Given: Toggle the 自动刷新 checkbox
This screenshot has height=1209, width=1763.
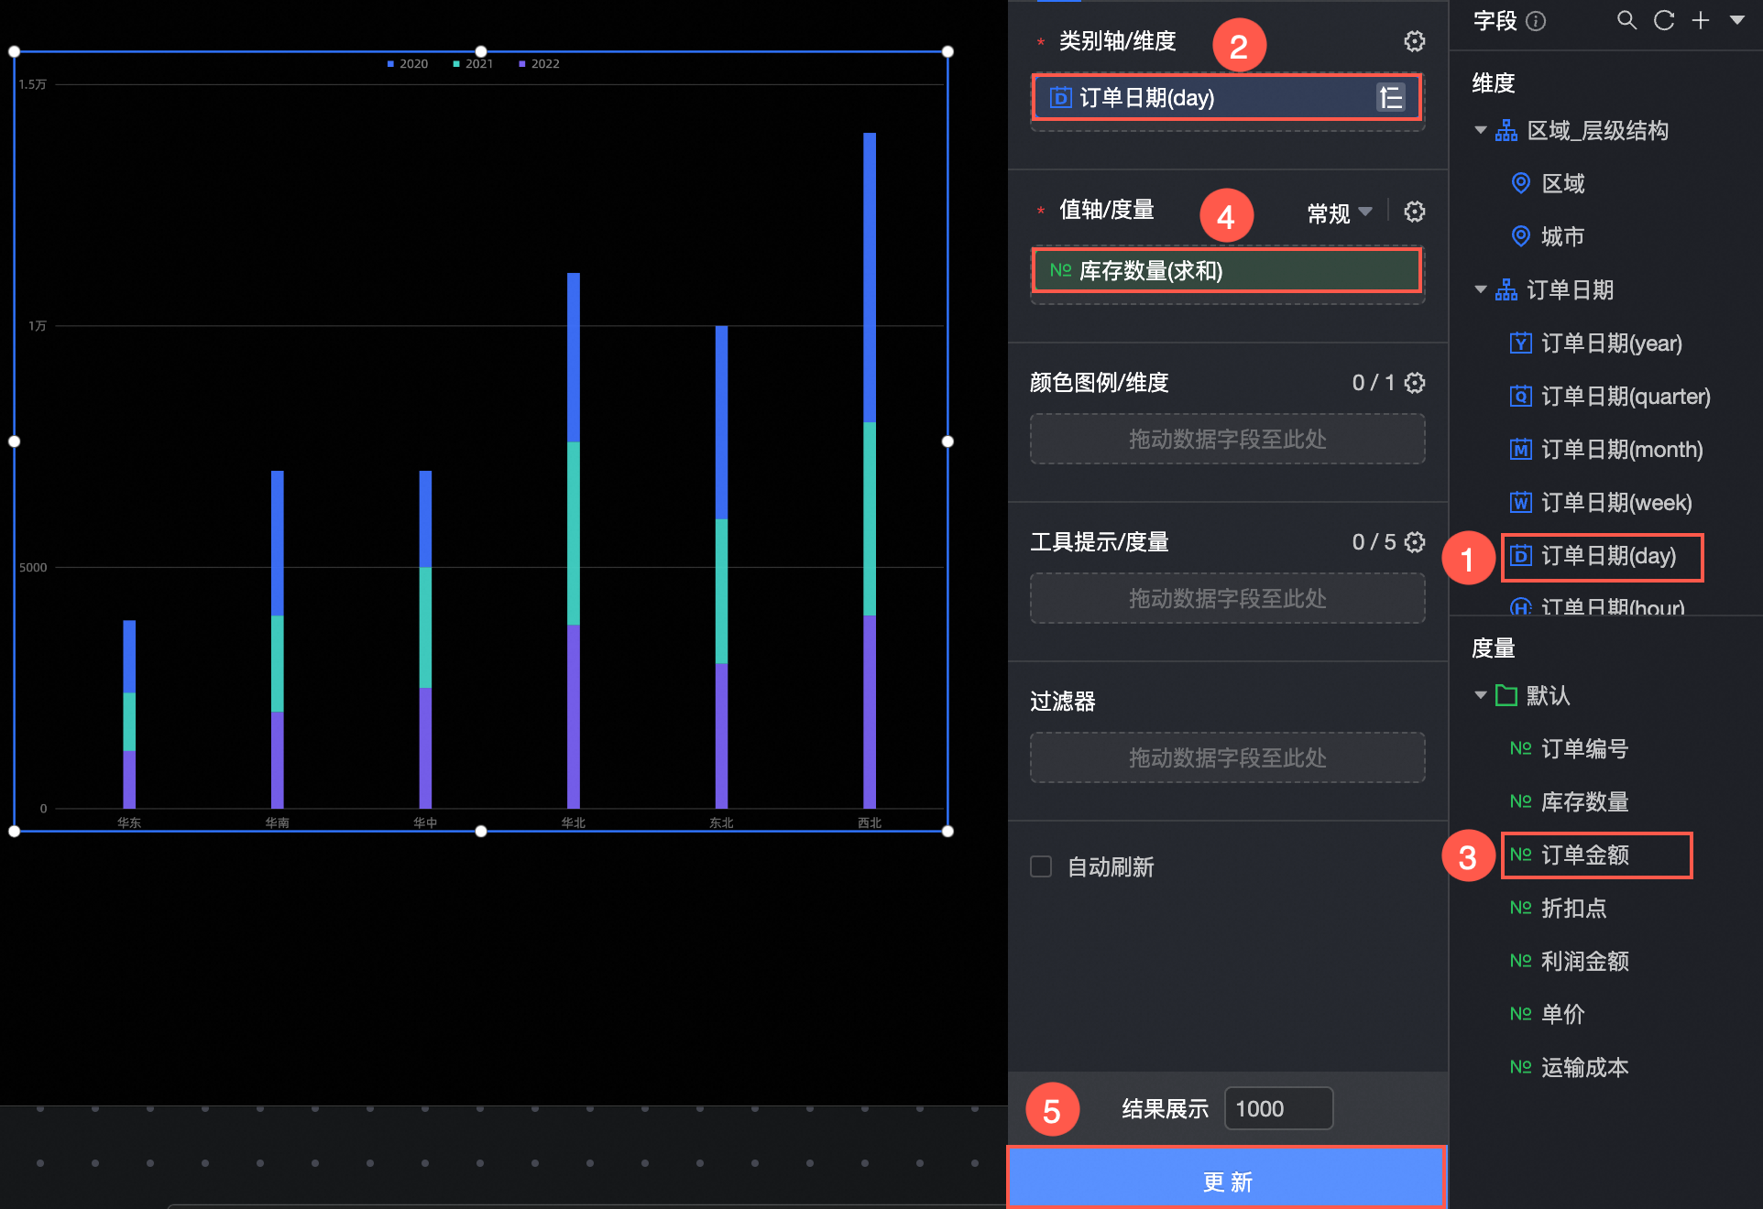Looking at the screenshot, I should click(x=1041, y=866).
